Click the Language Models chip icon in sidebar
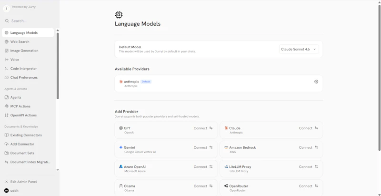Screen dimensions: 381x196 pyautogui.click(x=7, y=32)
